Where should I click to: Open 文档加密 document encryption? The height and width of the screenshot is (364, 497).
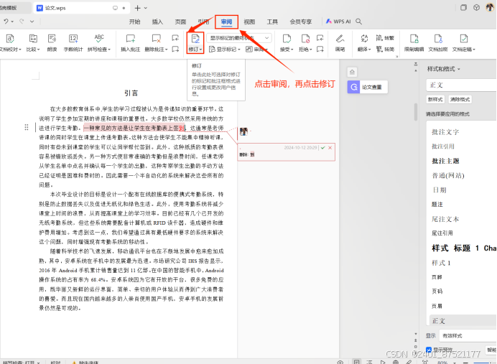(x=437, y=42)
